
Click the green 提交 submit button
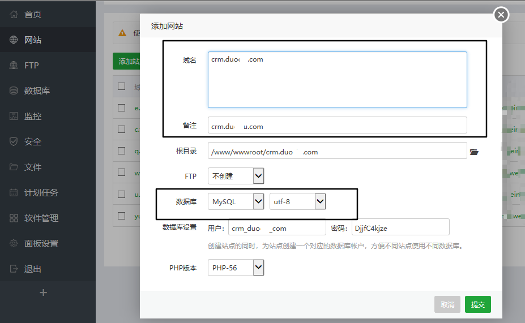coord(478,304)
